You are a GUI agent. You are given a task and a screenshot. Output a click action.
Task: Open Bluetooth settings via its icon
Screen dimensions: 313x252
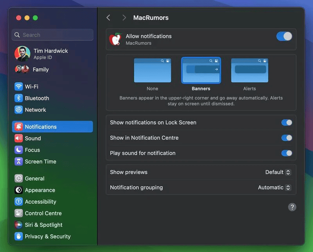coord(18,98)
